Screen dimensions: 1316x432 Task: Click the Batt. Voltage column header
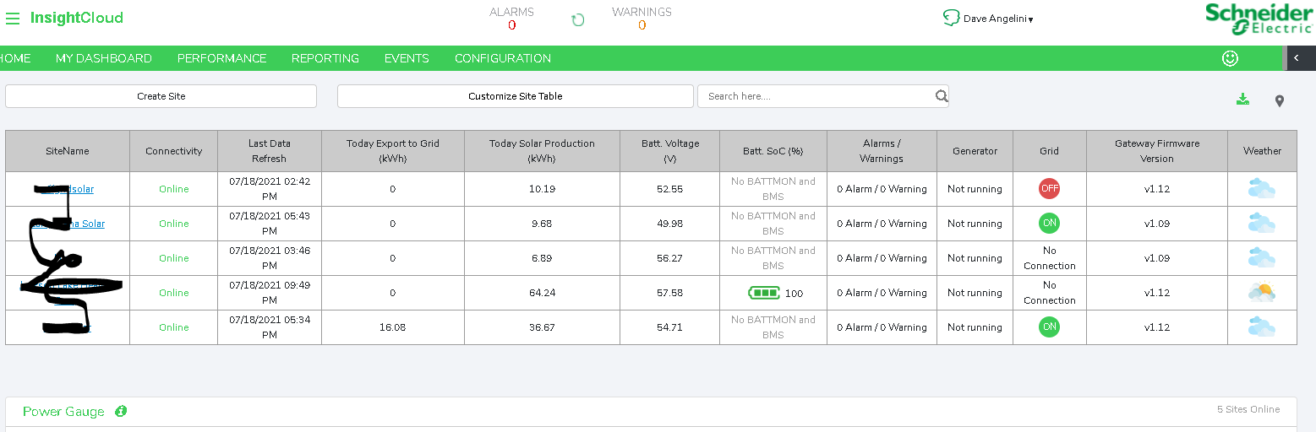tap(670, 151)
